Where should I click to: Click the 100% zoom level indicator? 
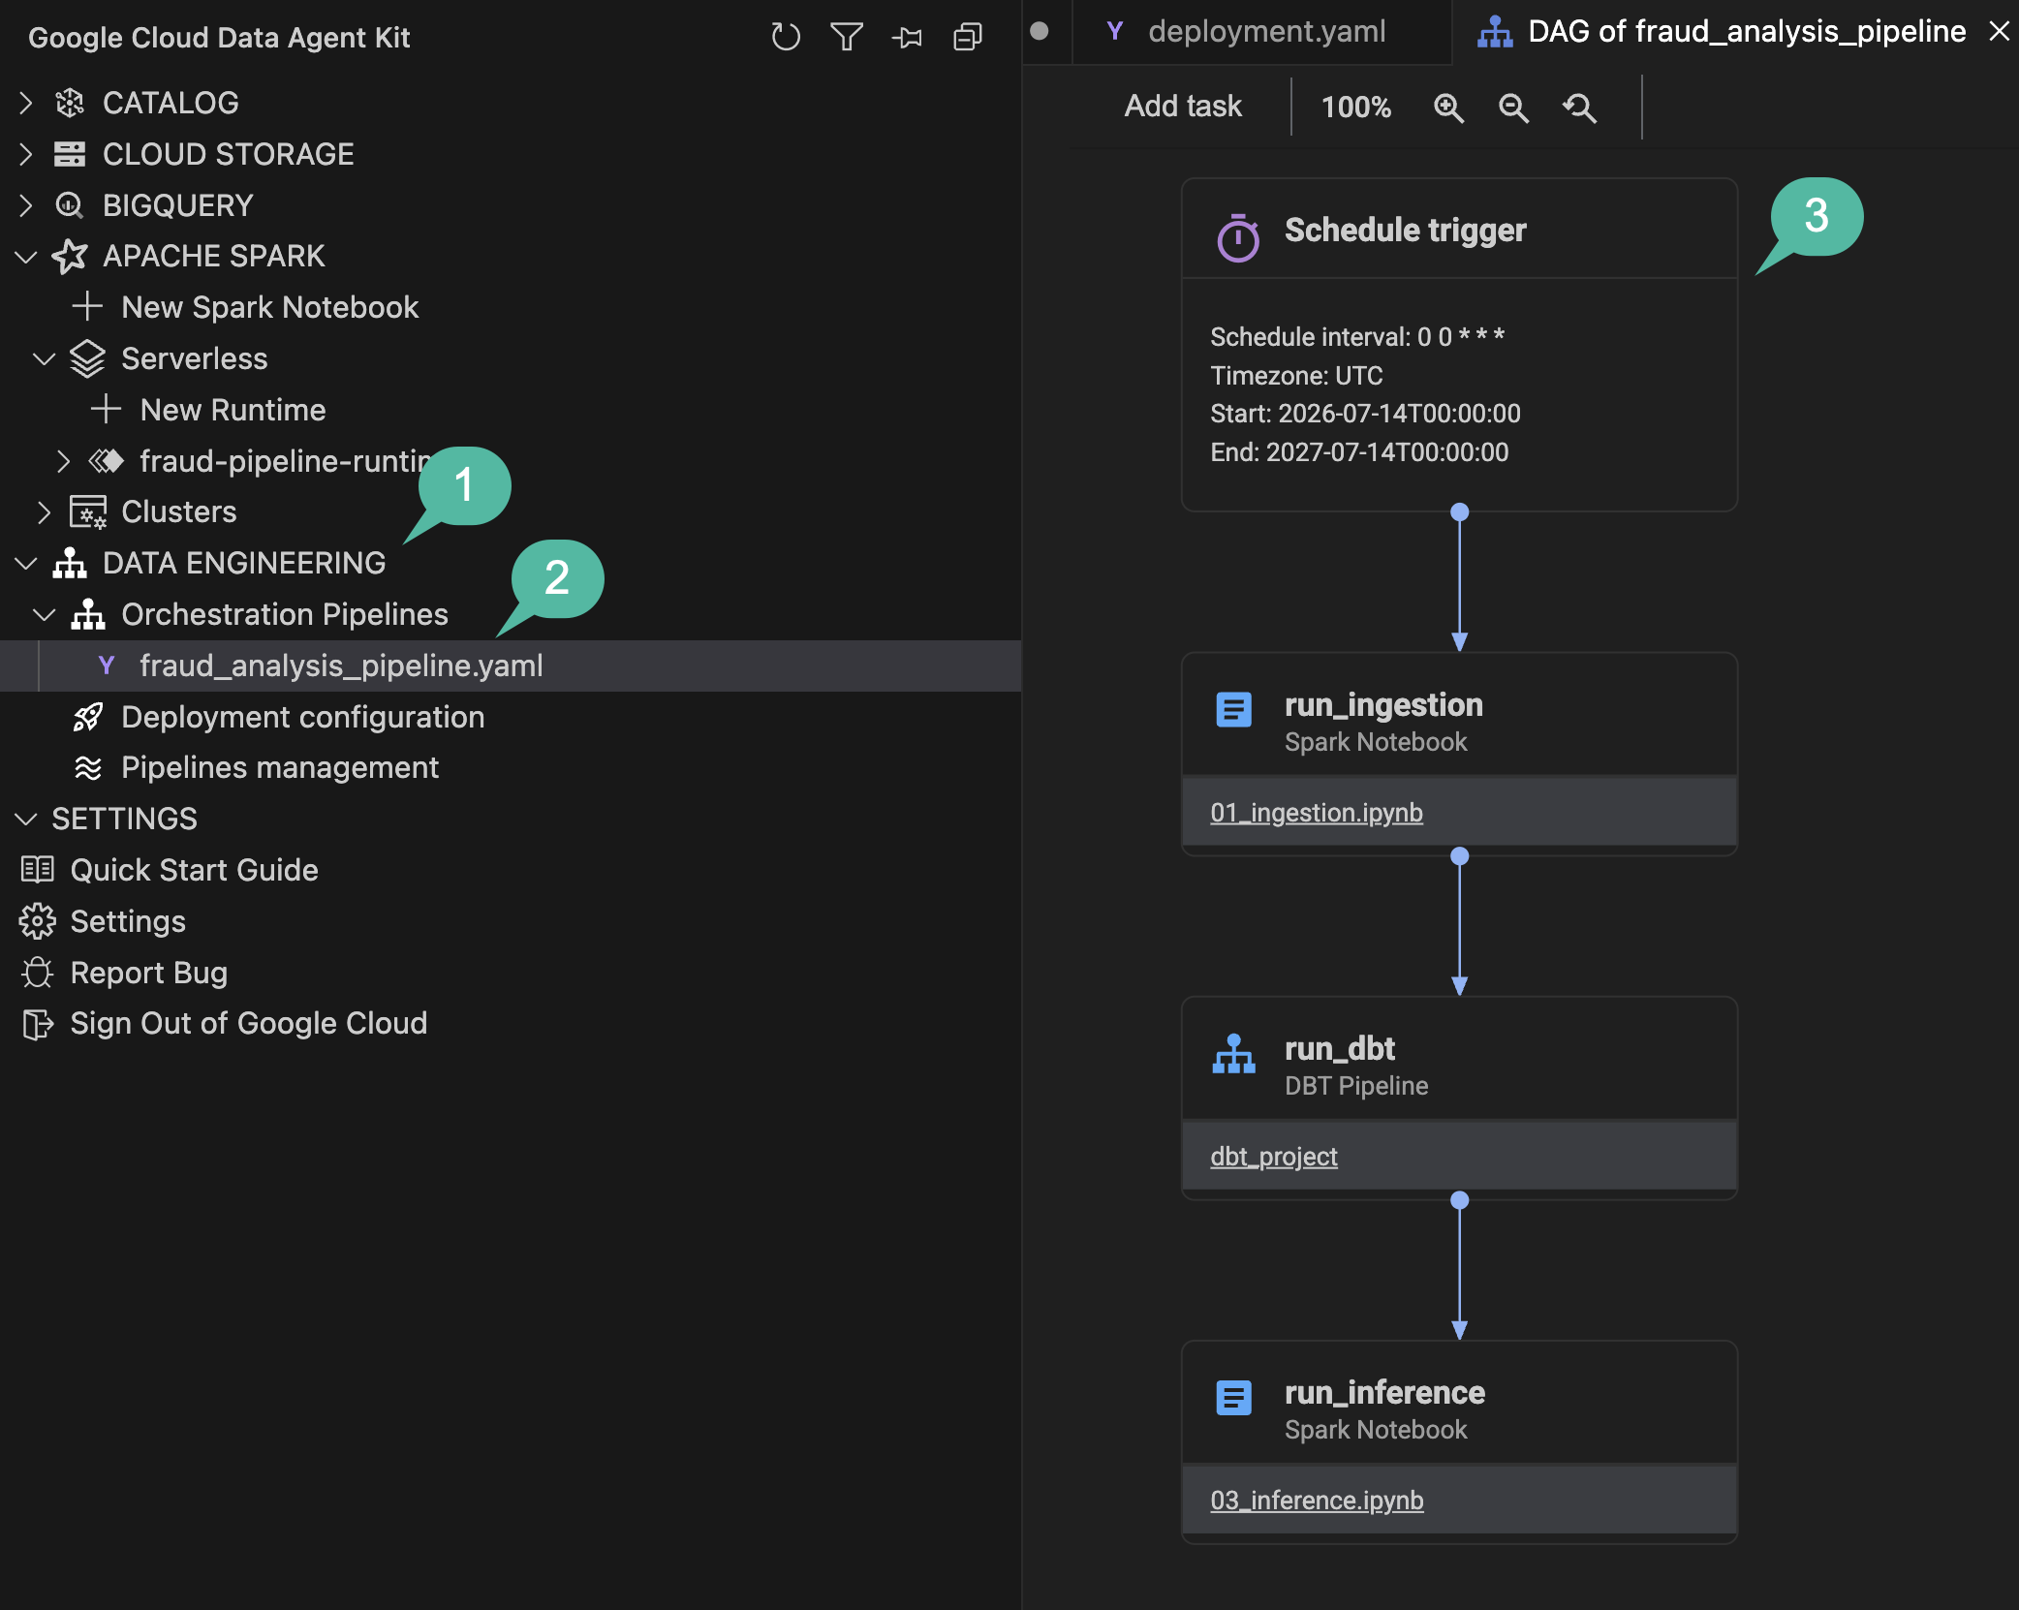[1355, 107]
